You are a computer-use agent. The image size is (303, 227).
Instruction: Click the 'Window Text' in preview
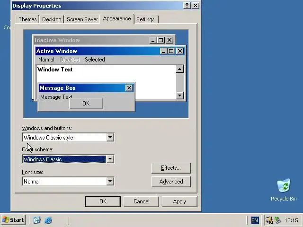click(55, 70)
